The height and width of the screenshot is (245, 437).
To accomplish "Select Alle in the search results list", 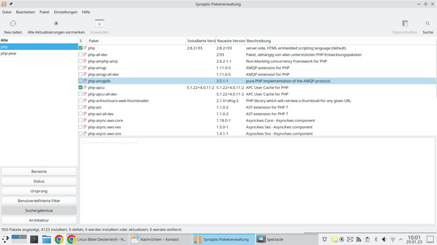I will pos(39,40).
